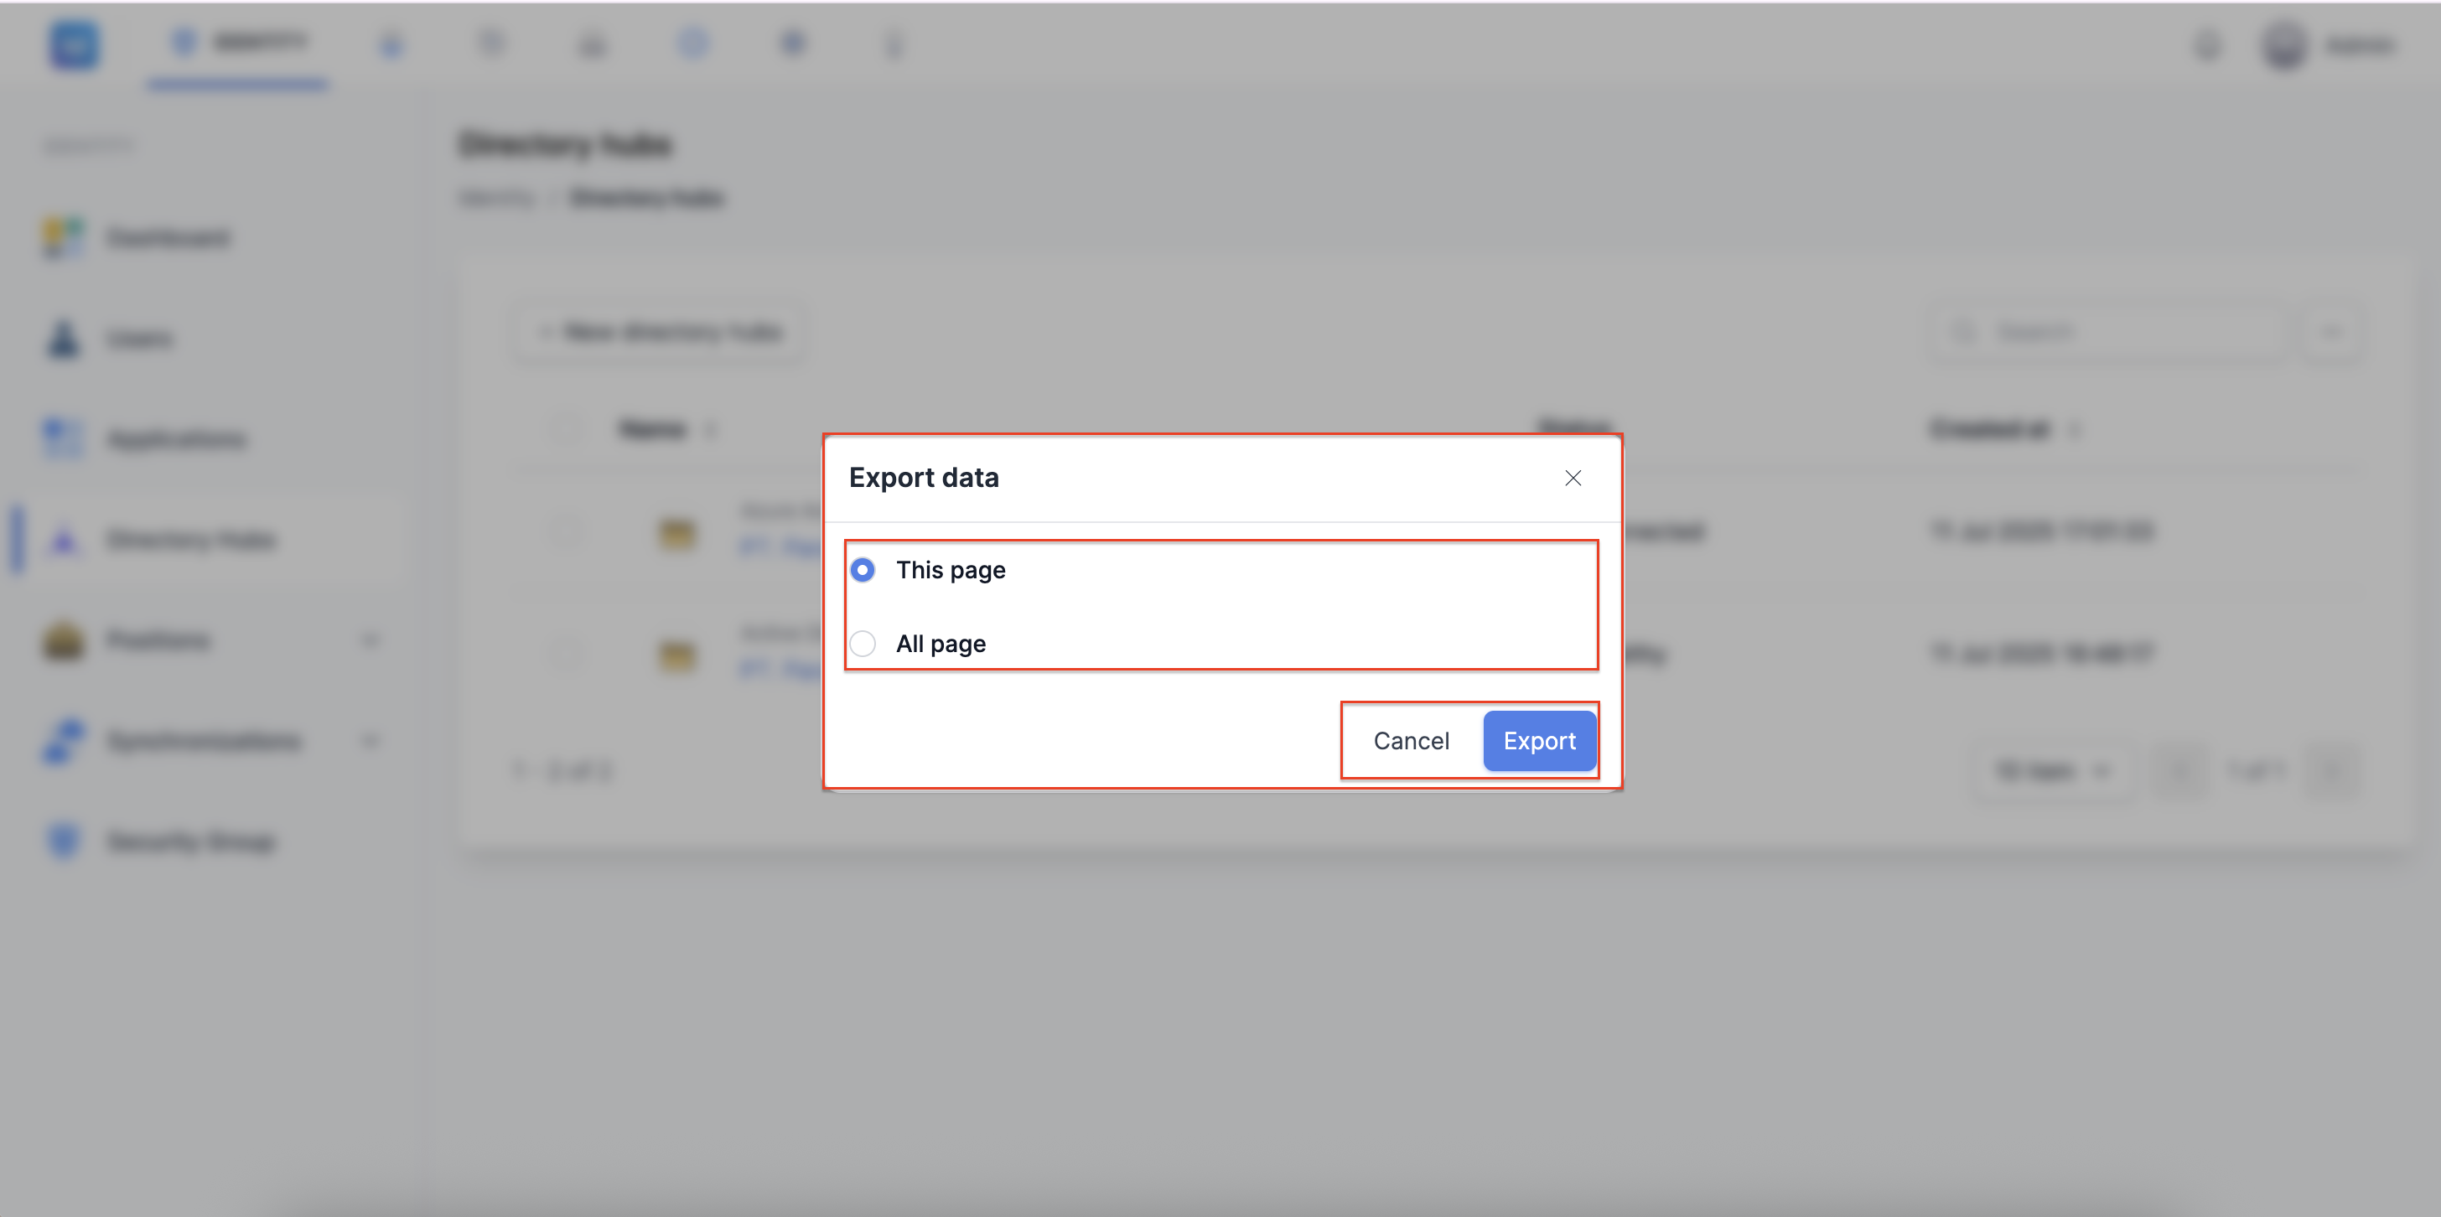Choose the All page radio option

863,644
